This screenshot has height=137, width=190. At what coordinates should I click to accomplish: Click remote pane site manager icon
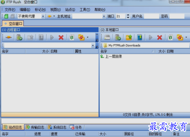coord(19,37)
